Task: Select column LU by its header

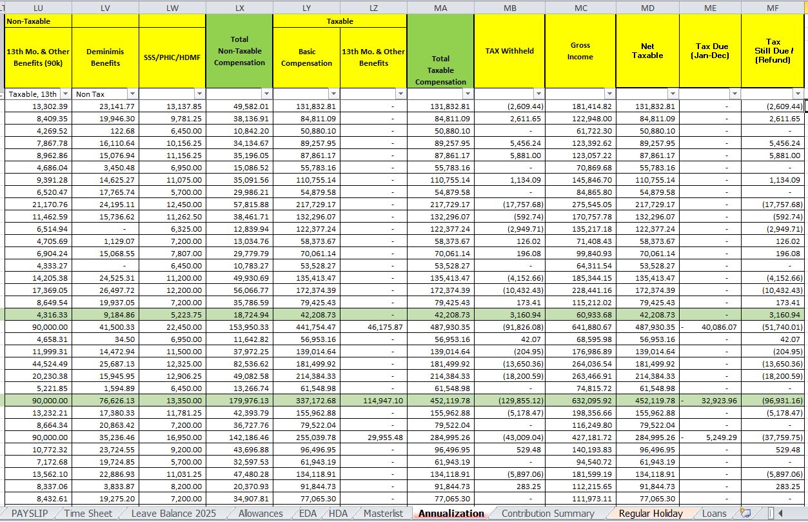Action: tap(38, 7)
